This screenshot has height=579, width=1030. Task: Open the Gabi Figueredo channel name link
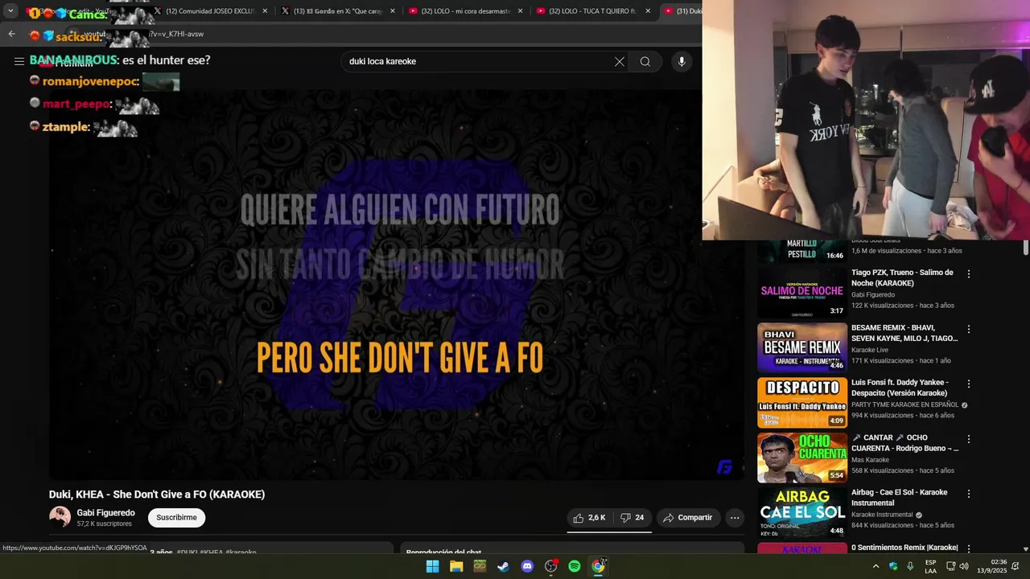click(105, 513)
